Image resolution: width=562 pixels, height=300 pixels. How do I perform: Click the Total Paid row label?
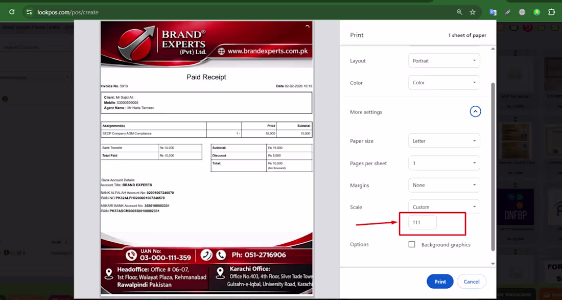tap(110, 155)
